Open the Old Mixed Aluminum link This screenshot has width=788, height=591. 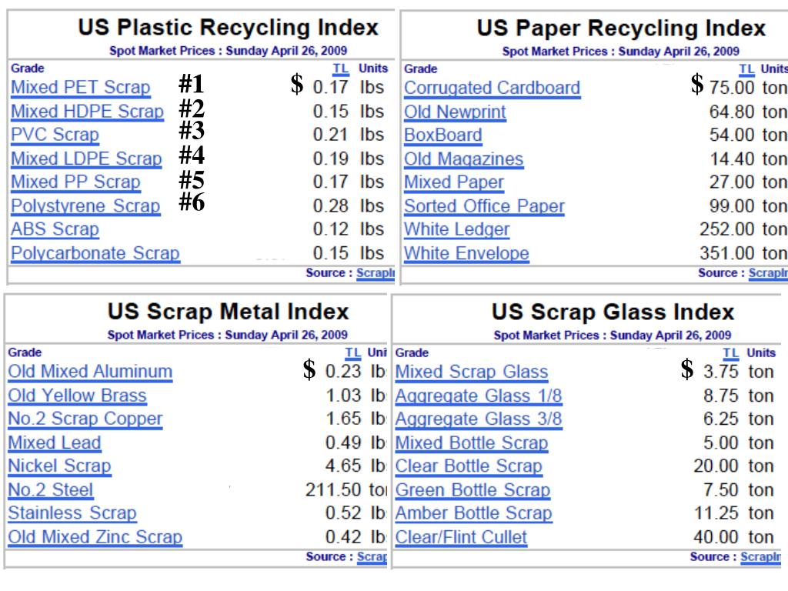click(x=91, y=372)
